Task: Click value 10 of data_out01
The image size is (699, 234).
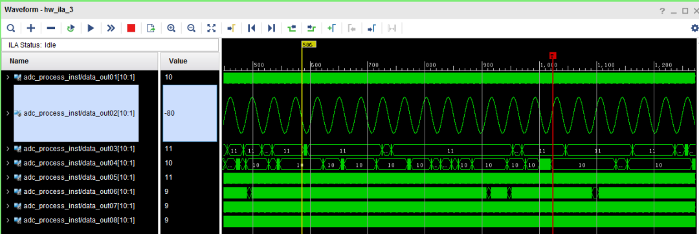Action: (x=168, y=78)
